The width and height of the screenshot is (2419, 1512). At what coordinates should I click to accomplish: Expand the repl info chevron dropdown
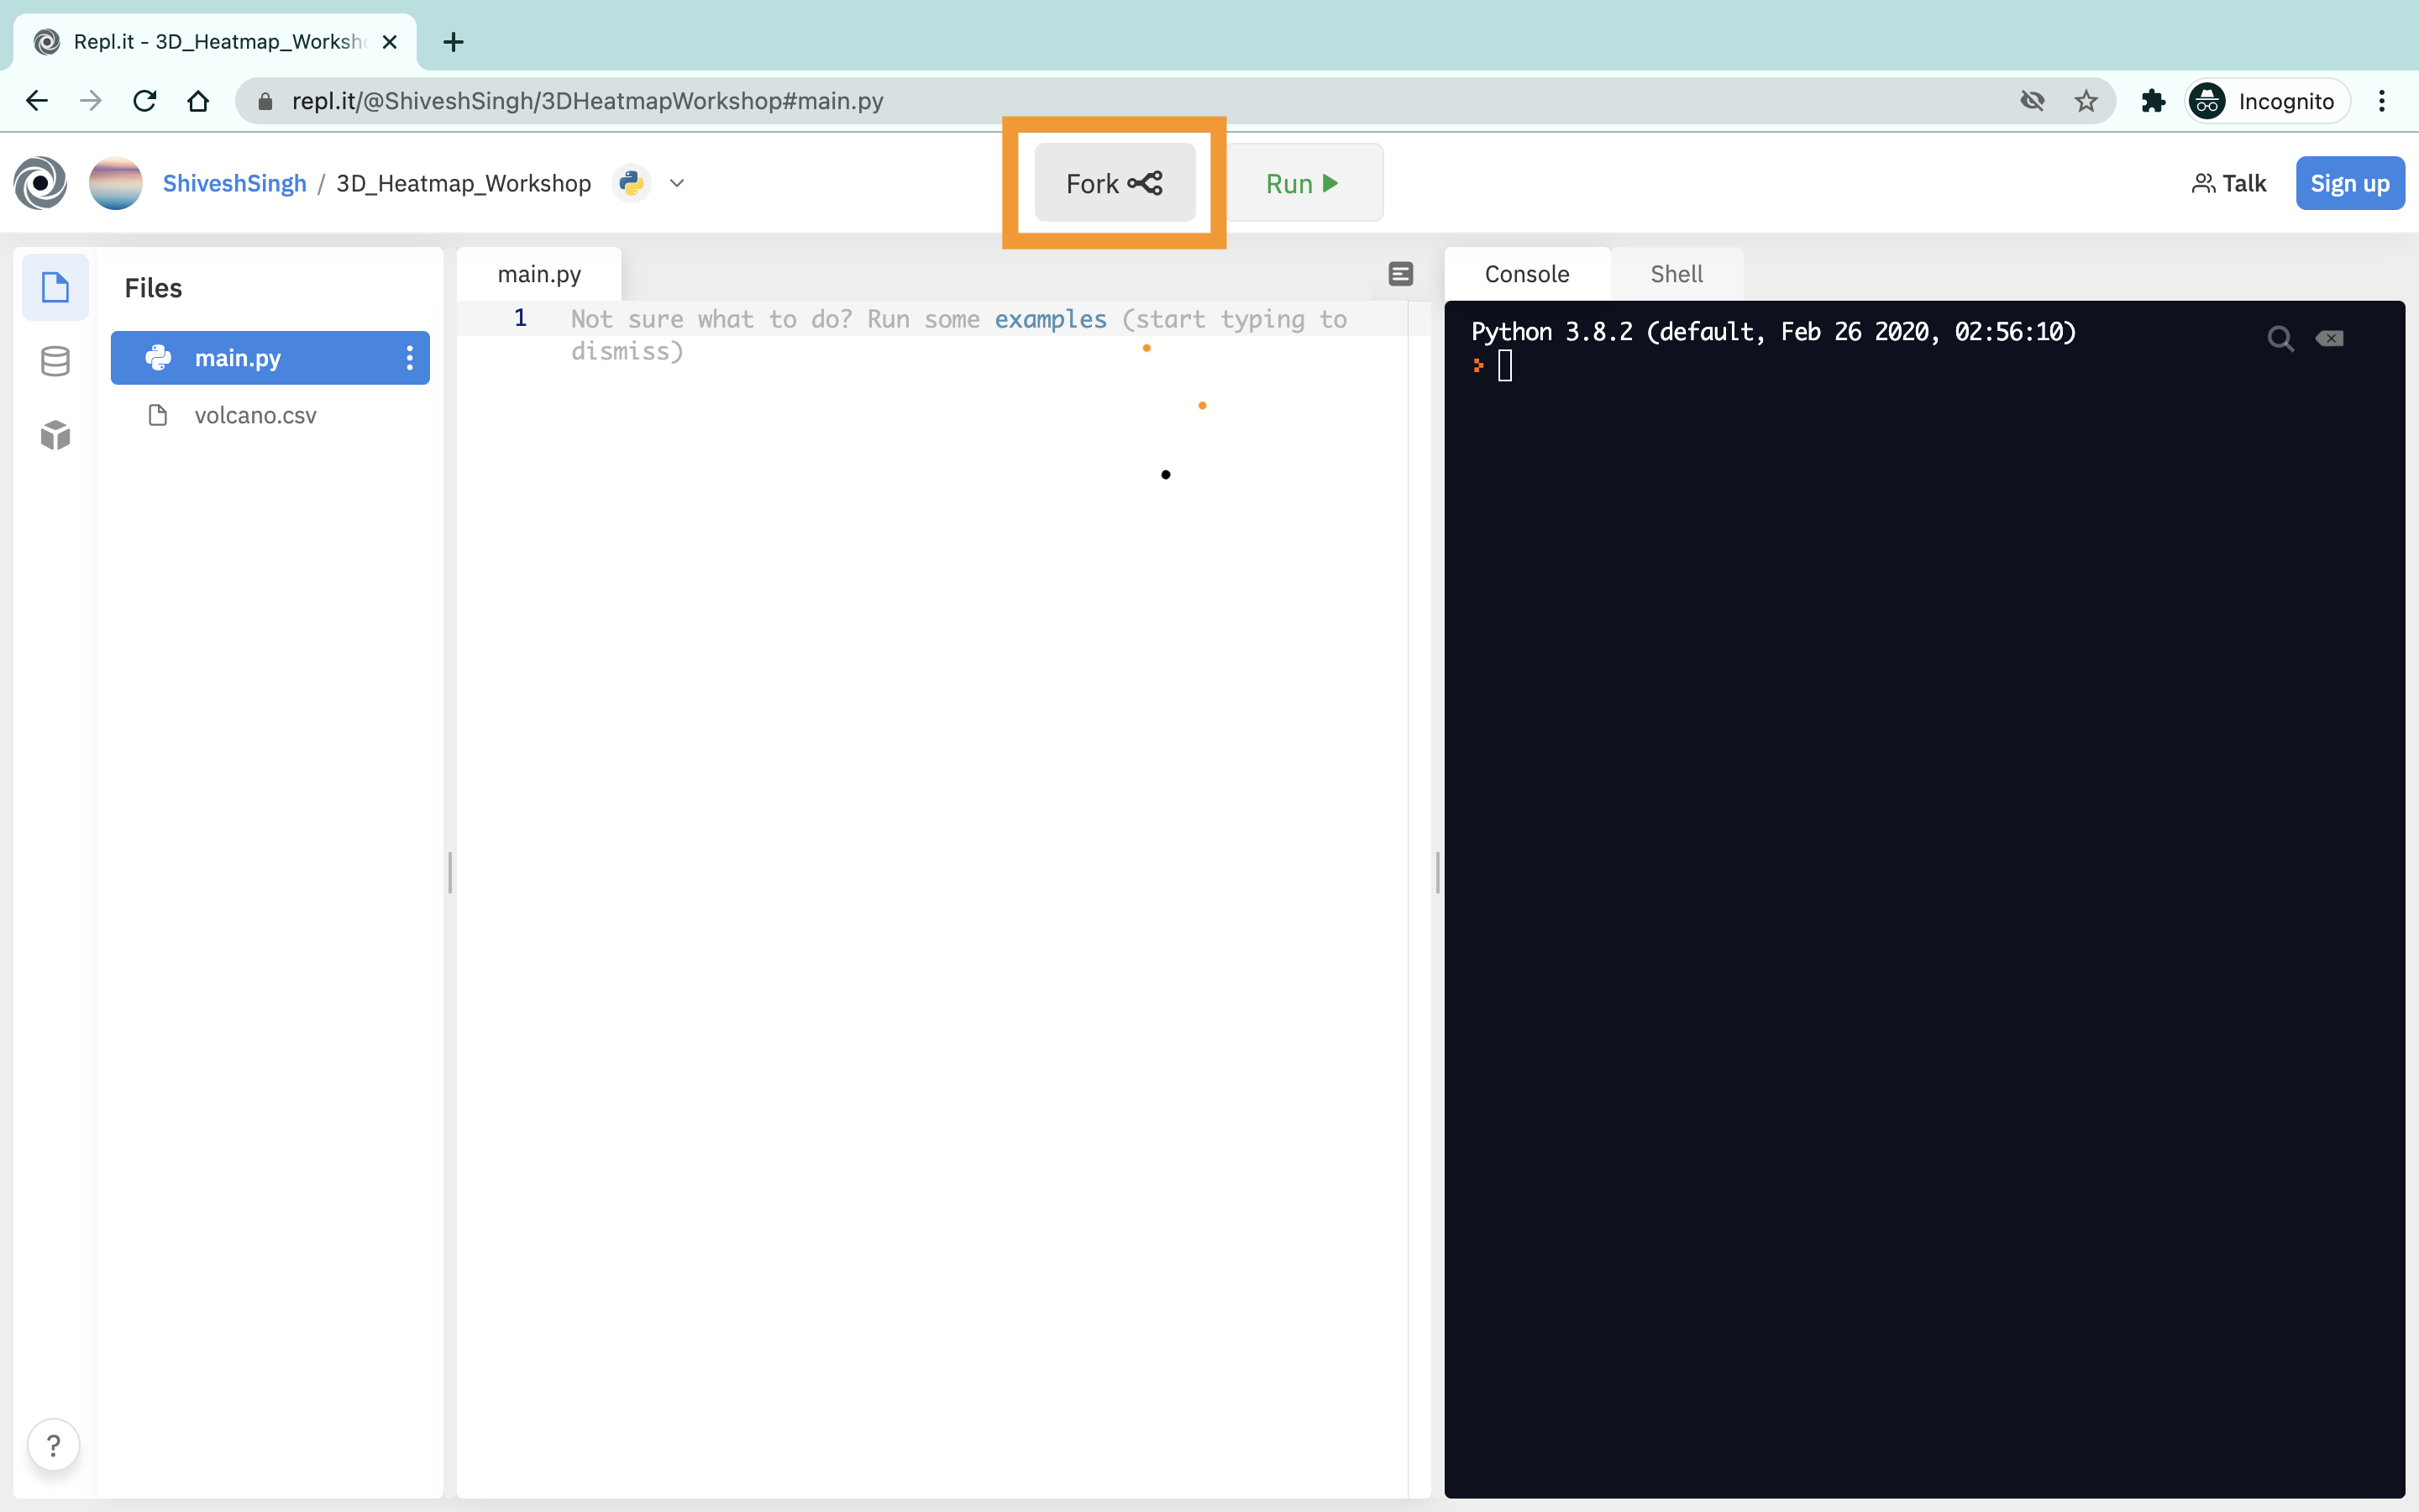[677, 183]
